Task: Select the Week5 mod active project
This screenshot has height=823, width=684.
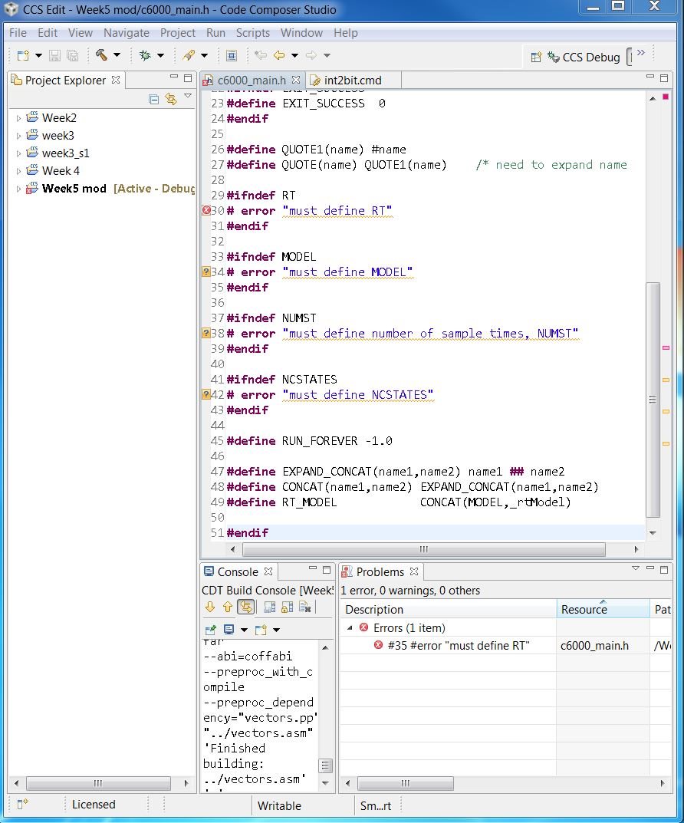Action: tap(74, 189)
